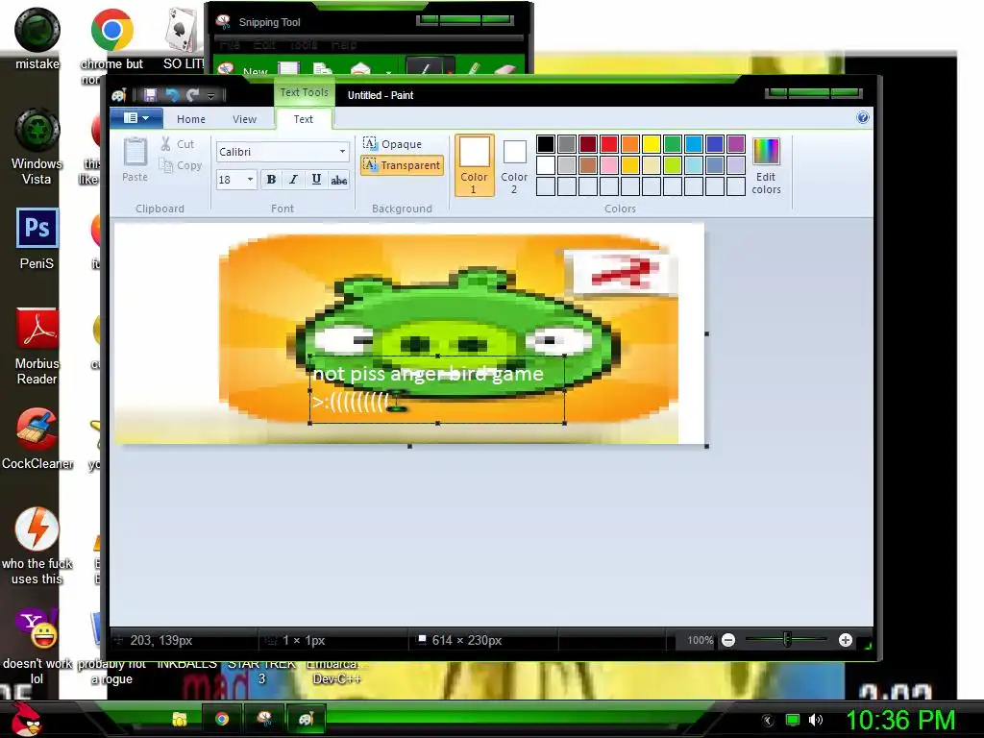Click the Save Snip floppy icon in Snipping Tool
This screenshot has width=984, height=738.
coord(288,69)
